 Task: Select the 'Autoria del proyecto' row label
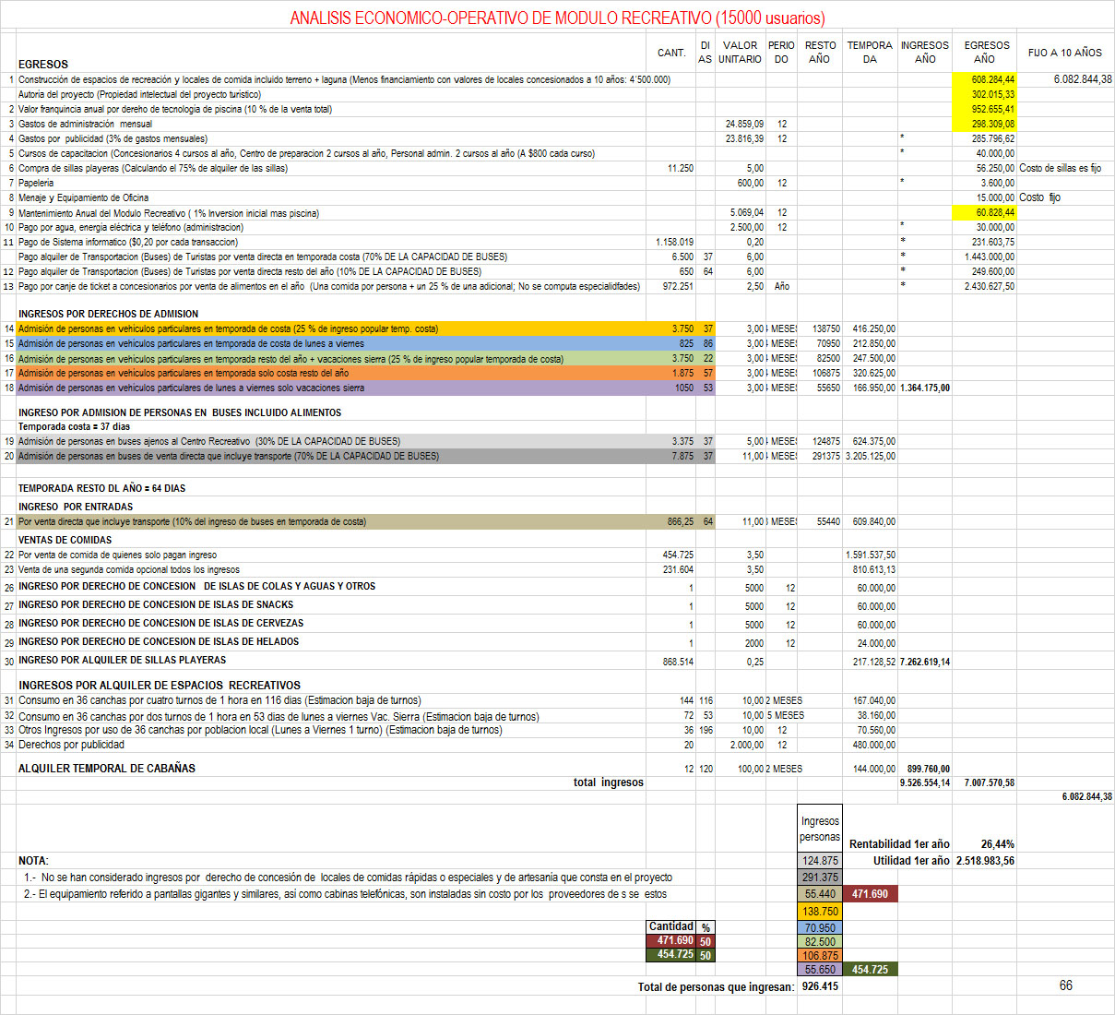(x=139, y=94)
